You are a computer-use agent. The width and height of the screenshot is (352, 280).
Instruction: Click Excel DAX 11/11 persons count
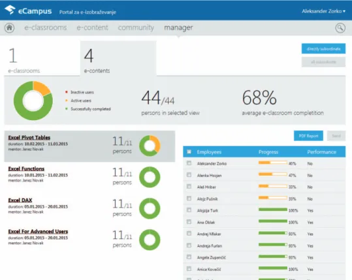pos(122,208)
